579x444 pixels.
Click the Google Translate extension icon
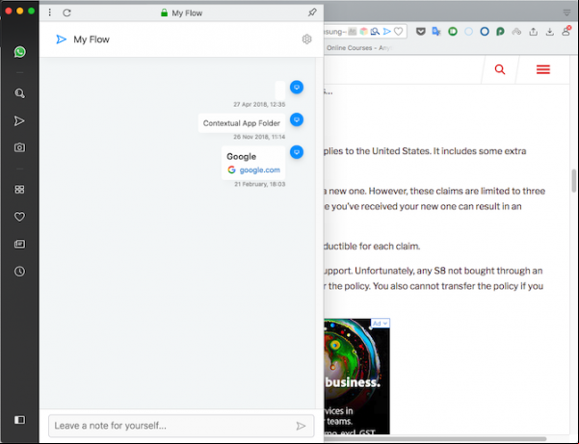point(436,32)
